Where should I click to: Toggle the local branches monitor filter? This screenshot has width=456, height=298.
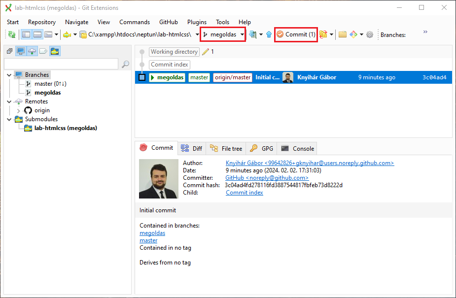point(21,51)
